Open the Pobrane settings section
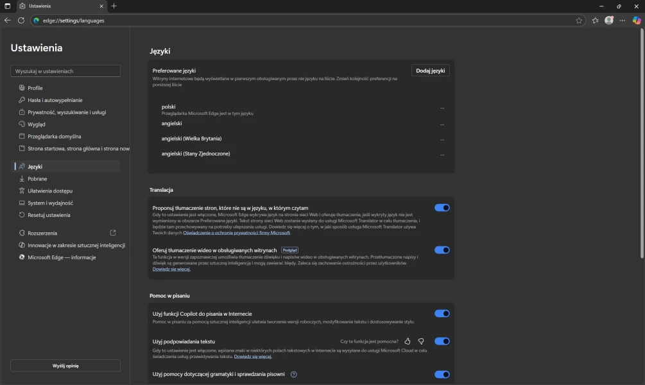 click(37, 179)
